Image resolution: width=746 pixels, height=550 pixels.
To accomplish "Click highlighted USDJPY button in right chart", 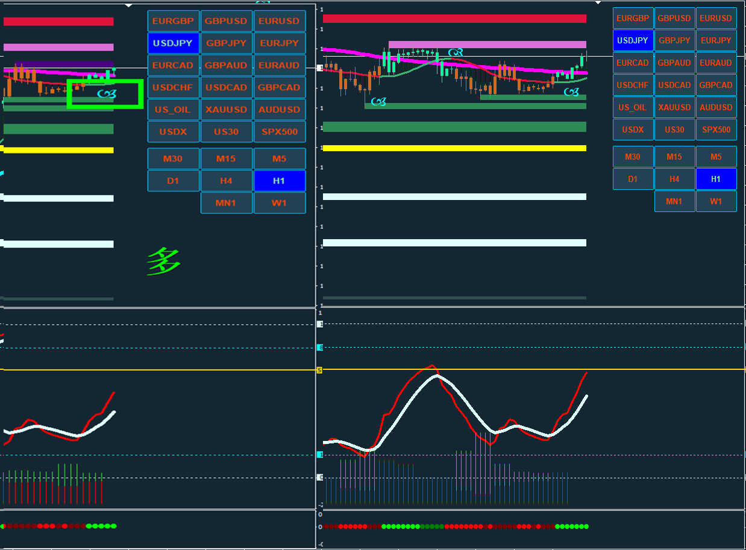I will pyautogui.click(x=633, y=40).
